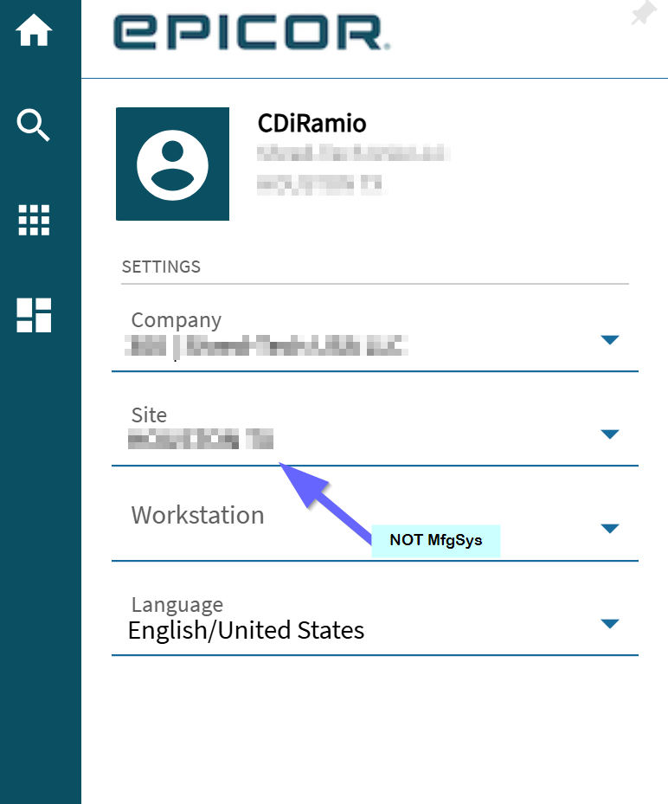Click the CDiRamio user name
This screenshot has width=668, height=804.
pos(312,123)
